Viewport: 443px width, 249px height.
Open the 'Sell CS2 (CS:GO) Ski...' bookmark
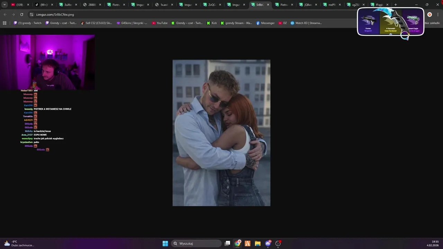96,23
